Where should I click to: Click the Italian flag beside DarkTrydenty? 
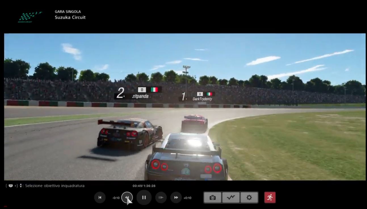tap(209, 94)
